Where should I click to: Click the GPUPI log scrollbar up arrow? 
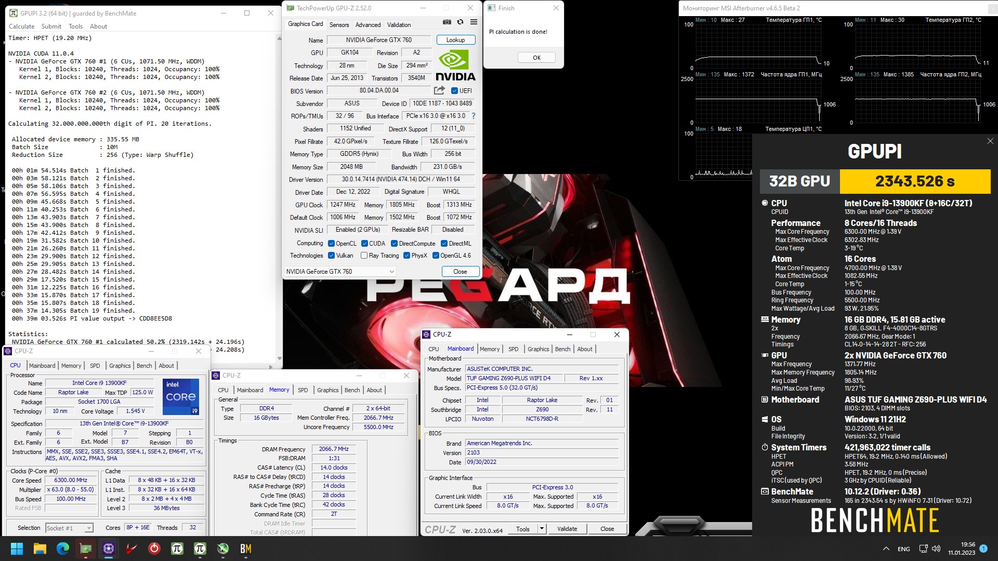pos(279,38)
